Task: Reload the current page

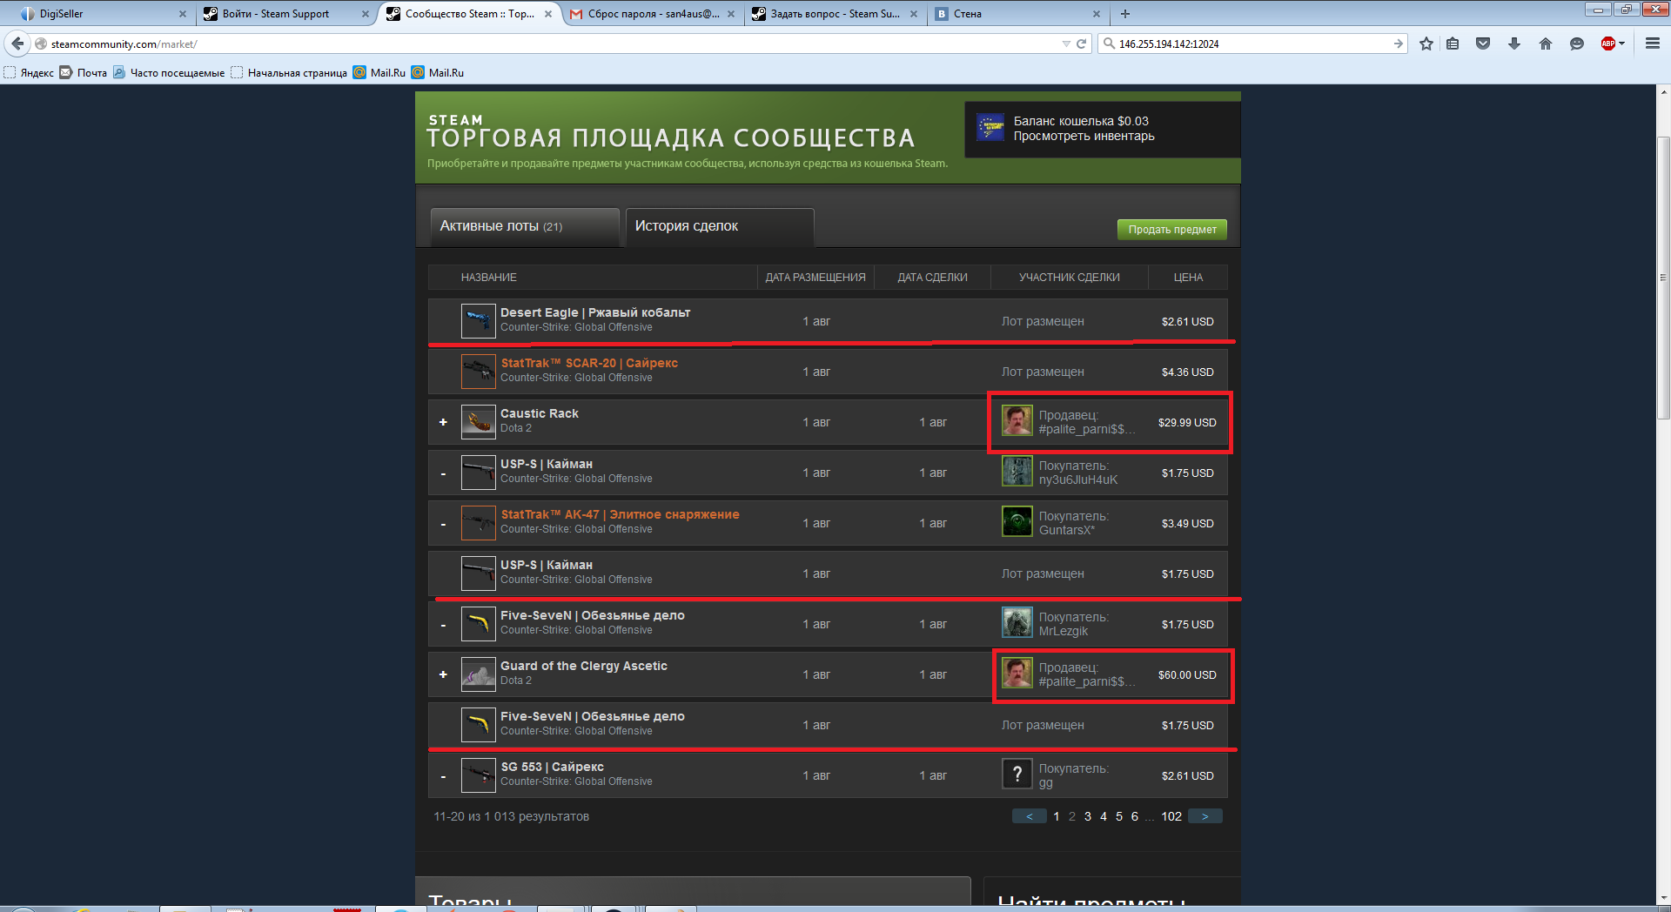Action: (x=1082, y=44)
